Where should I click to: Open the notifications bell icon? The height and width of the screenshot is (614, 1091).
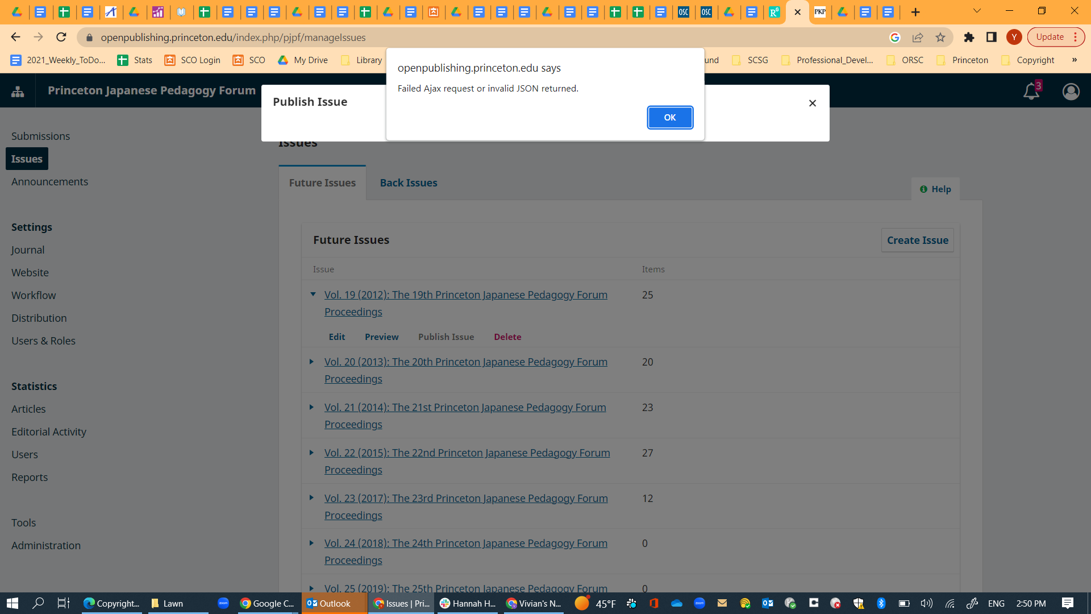tap(1031, 91)
